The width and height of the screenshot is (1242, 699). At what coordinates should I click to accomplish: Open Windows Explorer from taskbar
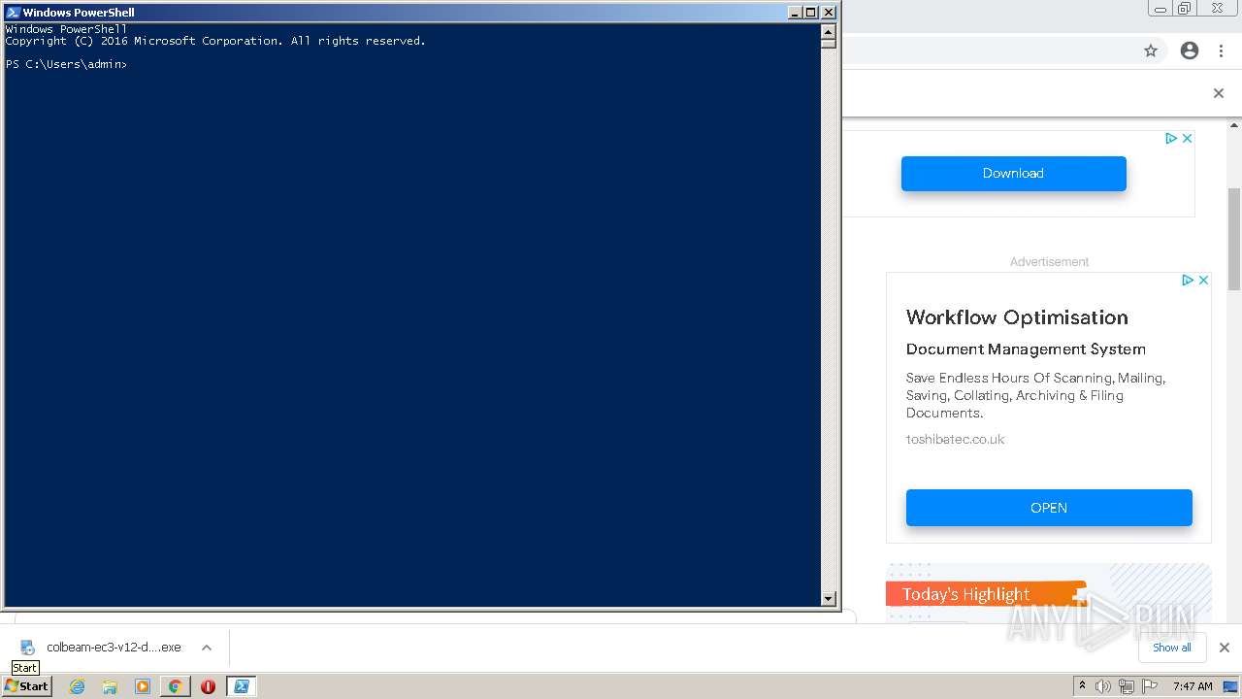(110, 686)
